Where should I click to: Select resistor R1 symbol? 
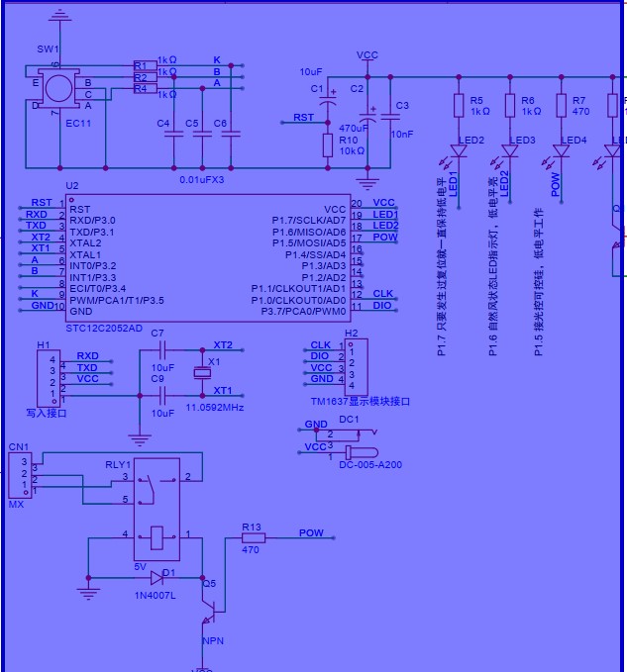click(x=146, y=65)
